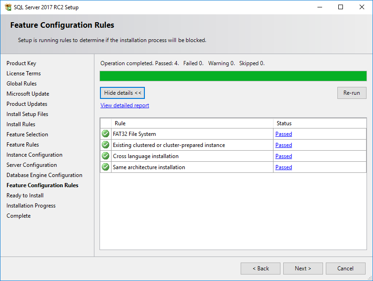The width and height of the screenshot is (373, 281).
Task: Select Complete step in sidebar
Action: (19, 216)
